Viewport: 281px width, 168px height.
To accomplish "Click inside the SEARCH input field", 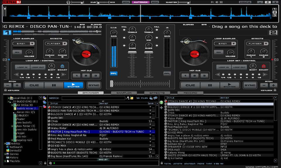I will [94, 98].
